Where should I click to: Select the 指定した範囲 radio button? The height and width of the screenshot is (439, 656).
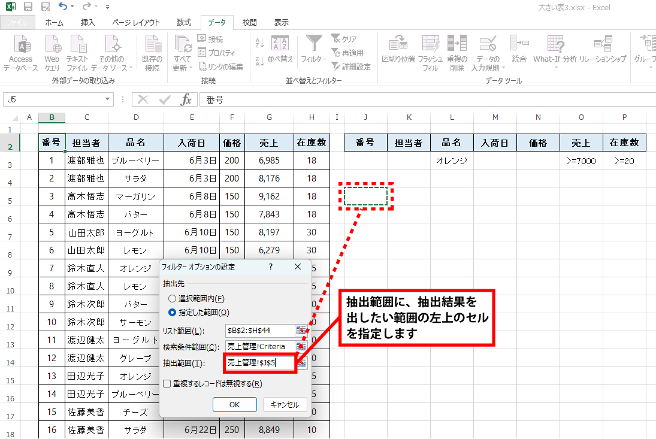[173, 312]
